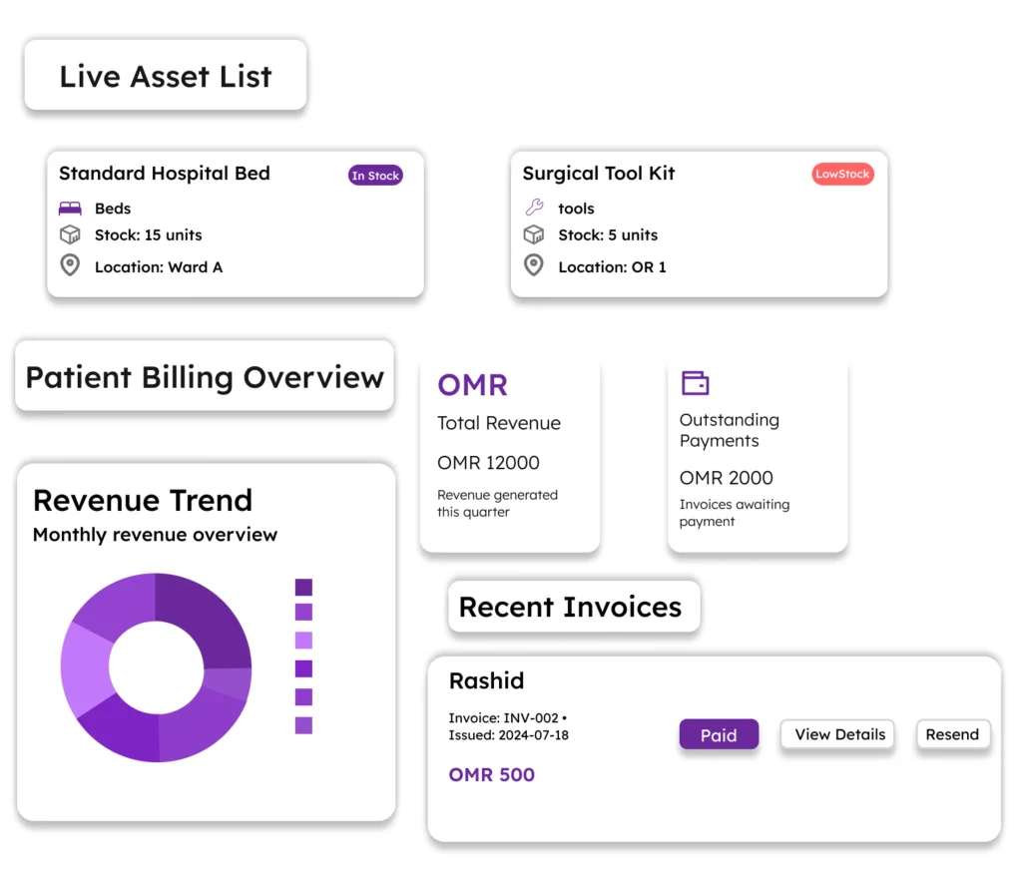Expand the Rashid invoice card
1022x874 pixels.
(x=713, y=748)
